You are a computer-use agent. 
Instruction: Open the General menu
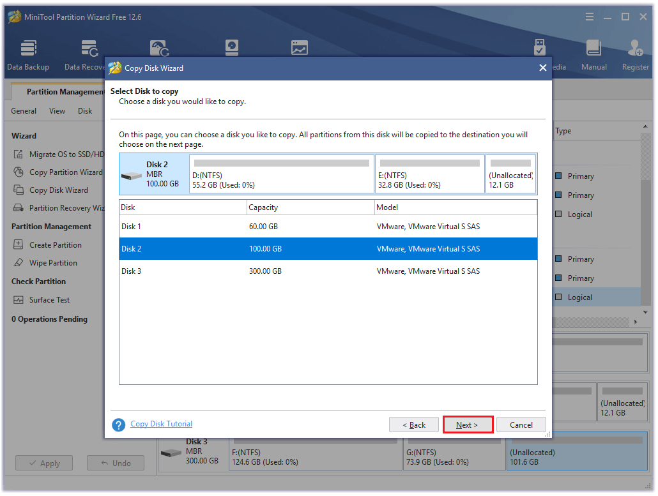(x=24, y=111)
